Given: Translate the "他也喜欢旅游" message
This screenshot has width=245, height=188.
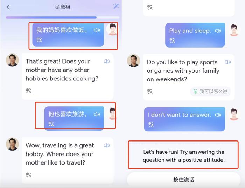Looking at the screenshot, I should pyautogui.click(x=51, y=124).
